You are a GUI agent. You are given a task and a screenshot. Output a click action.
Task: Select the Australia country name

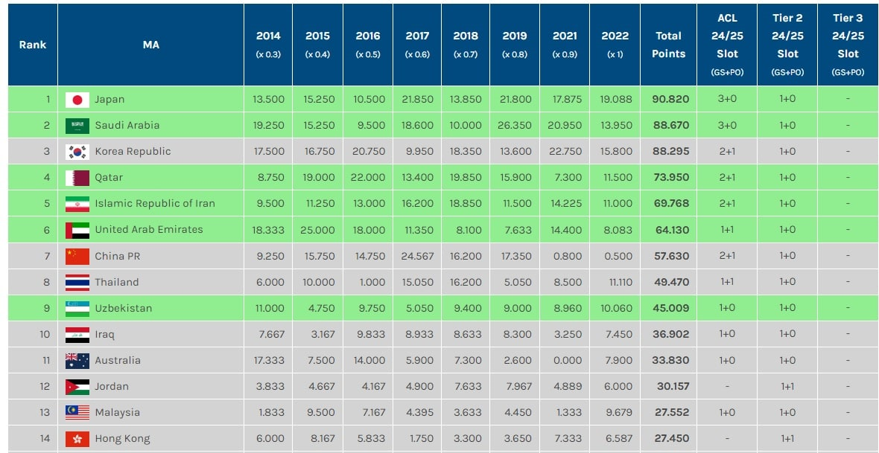(x=118, y=361)
